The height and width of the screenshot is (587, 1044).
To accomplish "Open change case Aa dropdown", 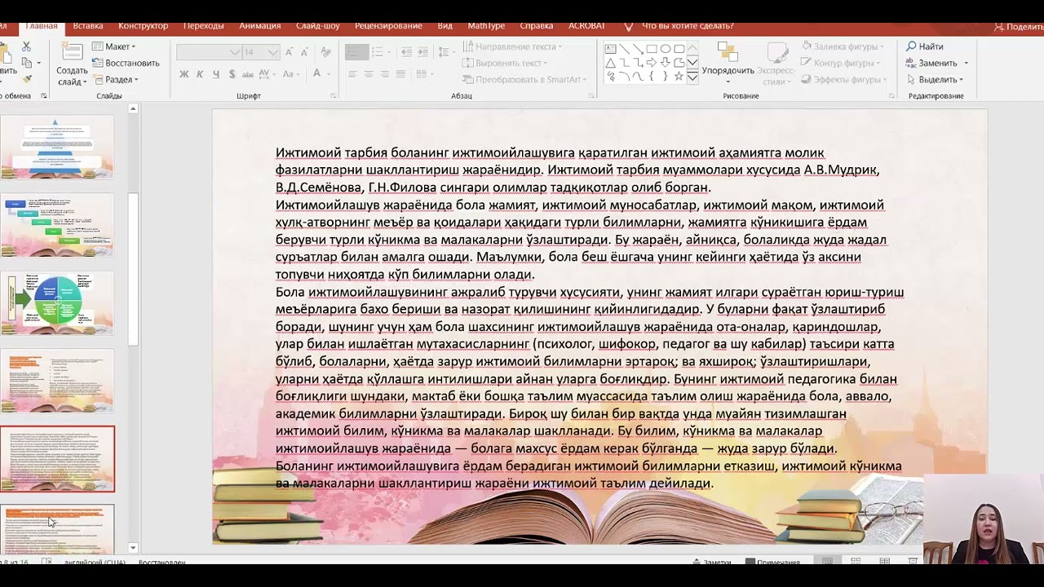I will point(290,74).
